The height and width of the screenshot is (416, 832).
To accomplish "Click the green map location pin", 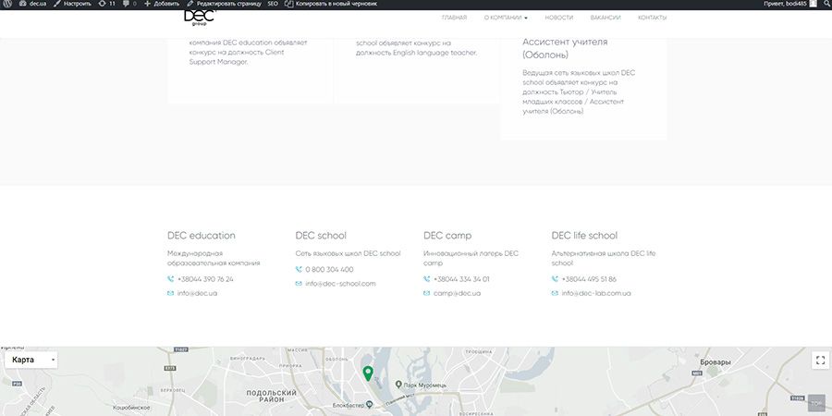I will click(368, 373).
